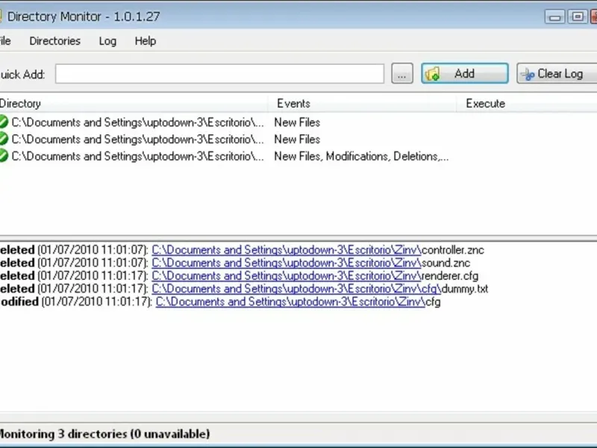Screen dimensions: 597x448
Task: Click the 'dummy.txt' file name text
Action: (465, 289)
